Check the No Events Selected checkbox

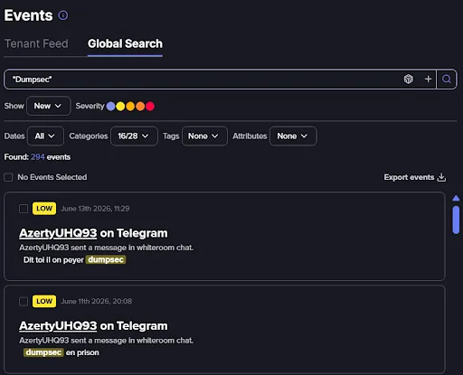pyautogui.click(x=8, y=177)
